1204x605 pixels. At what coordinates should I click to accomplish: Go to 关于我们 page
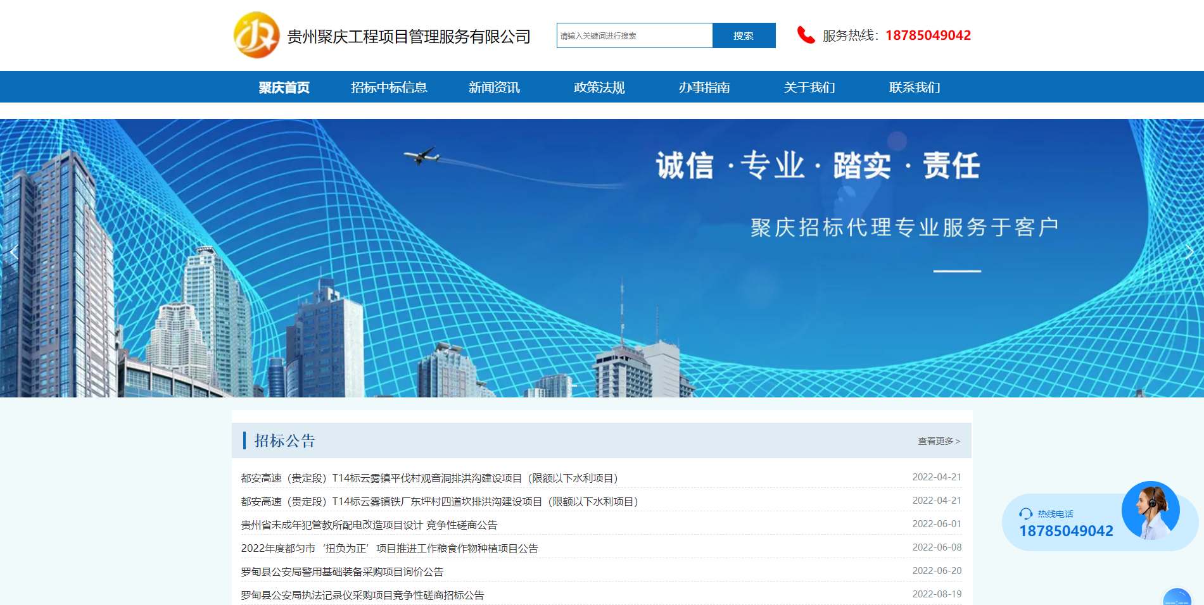pyautogui.click(x=809, y=87)
